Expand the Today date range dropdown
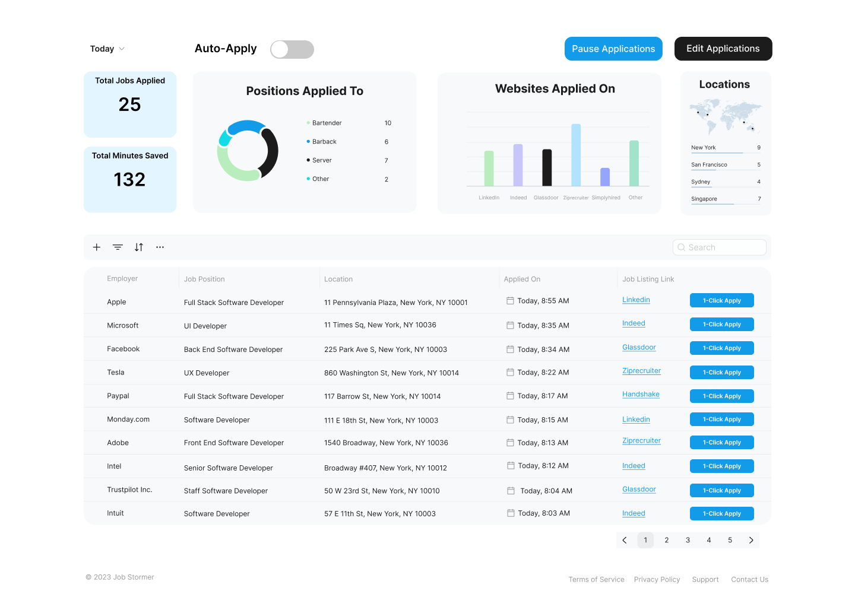Screen dimensions: 855x610 (x=107, y=49)
